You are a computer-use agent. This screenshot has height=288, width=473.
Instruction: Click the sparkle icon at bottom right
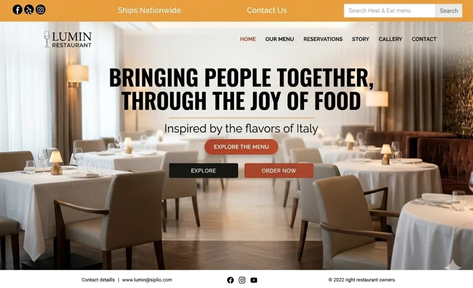click(x=453, y=265)
